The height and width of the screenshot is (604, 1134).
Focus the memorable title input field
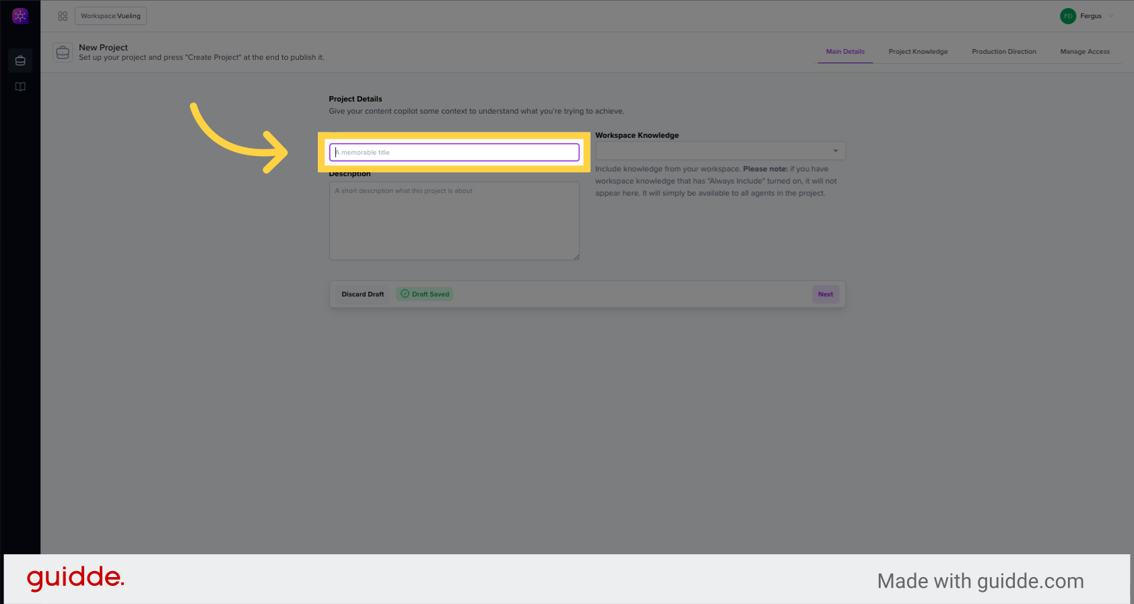(x=454, y=152)
